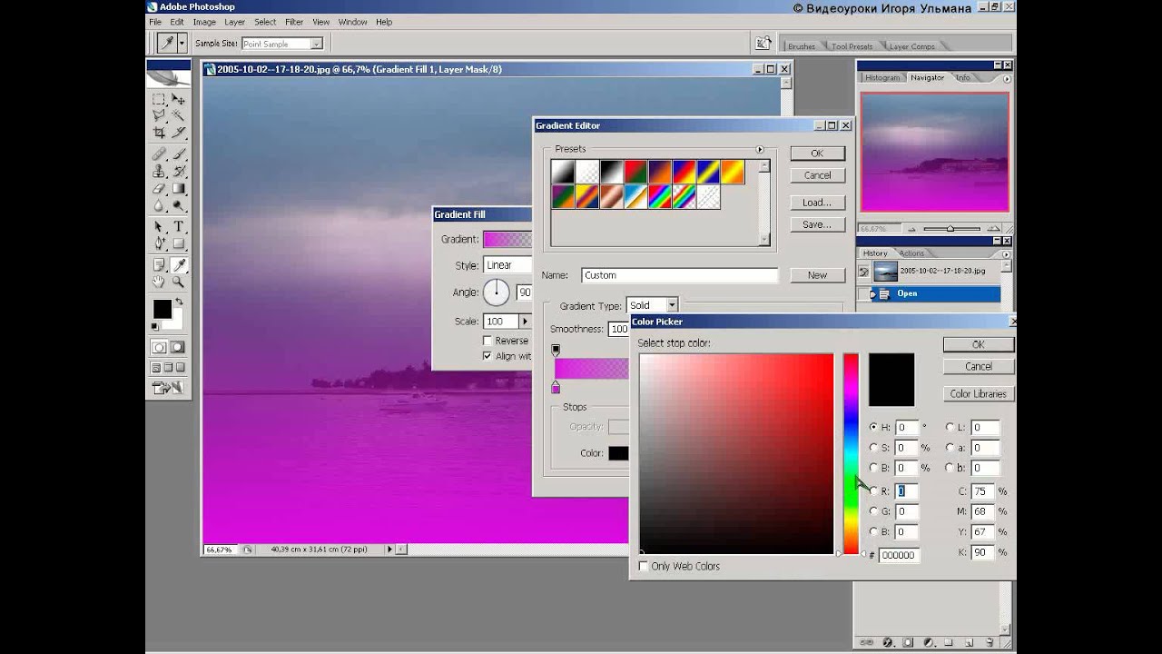Pick the Clone Stamp tool
Image resolution: width=1162 pixels, height=654 pixels.
coord(159,171)
